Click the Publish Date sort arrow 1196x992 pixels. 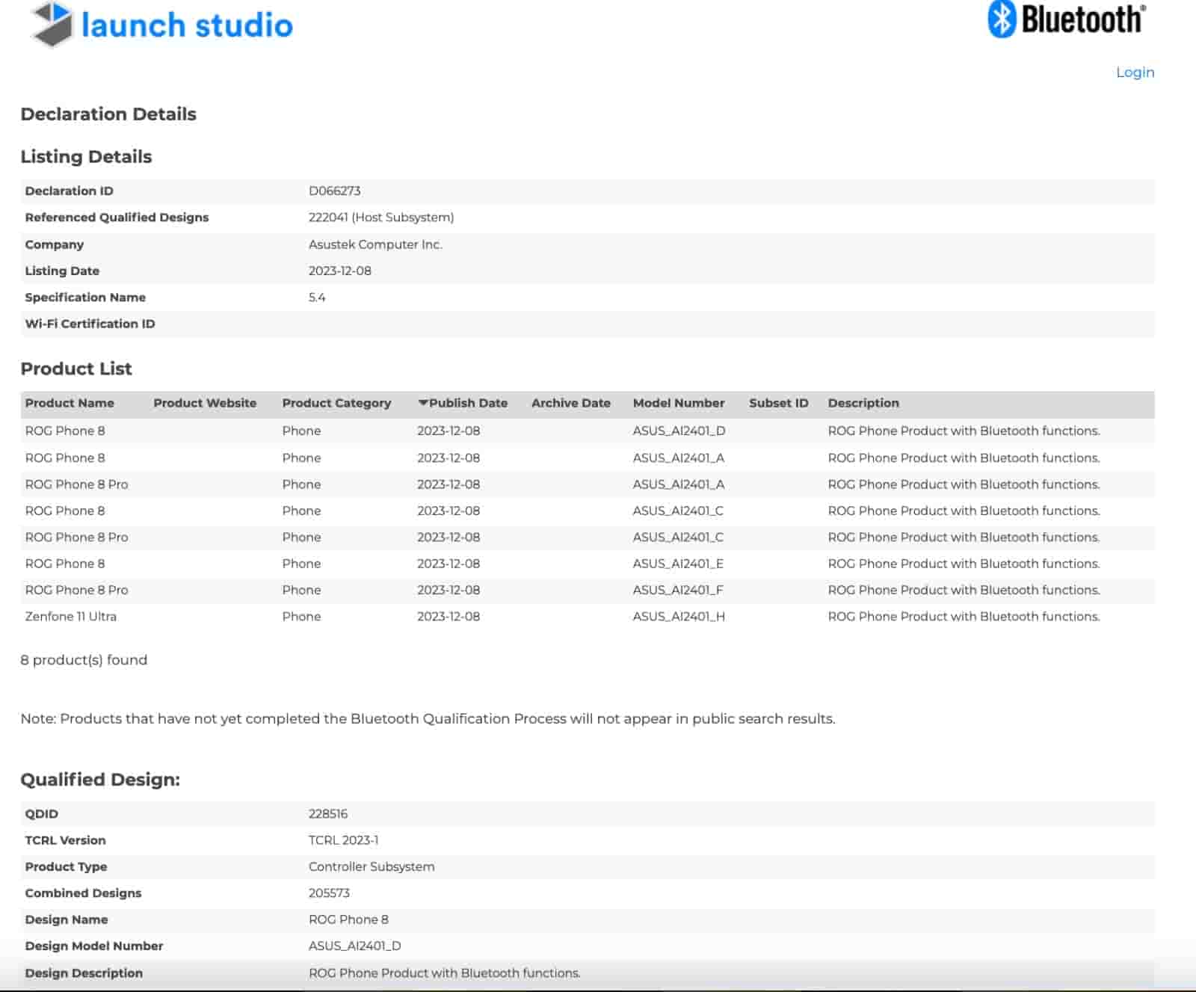tap(423, 403)
